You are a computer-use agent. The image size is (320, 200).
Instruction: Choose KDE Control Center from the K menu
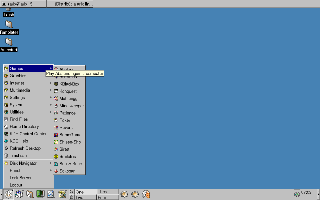click(28, 134)
